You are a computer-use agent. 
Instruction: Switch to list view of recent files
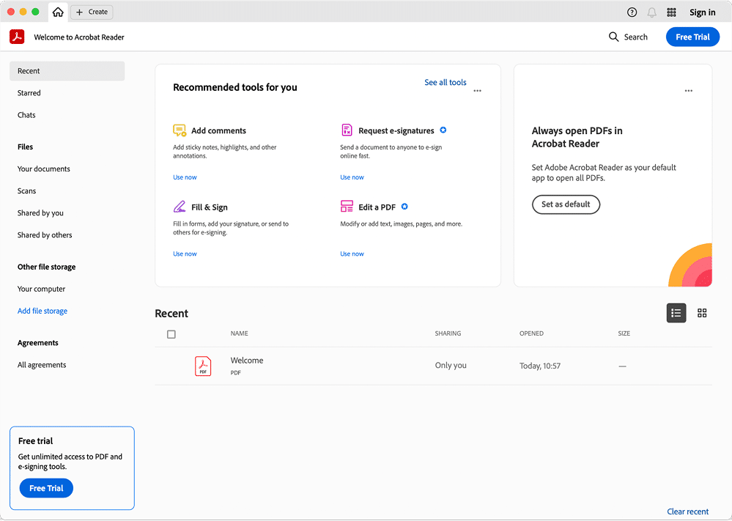[x=676, y=313]
